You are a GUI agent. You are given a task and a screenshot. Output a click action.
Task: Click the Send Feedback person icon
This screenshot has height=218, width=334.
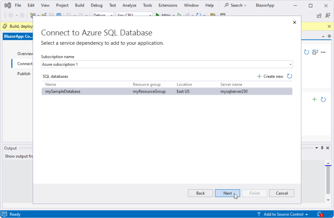[327, 16]
